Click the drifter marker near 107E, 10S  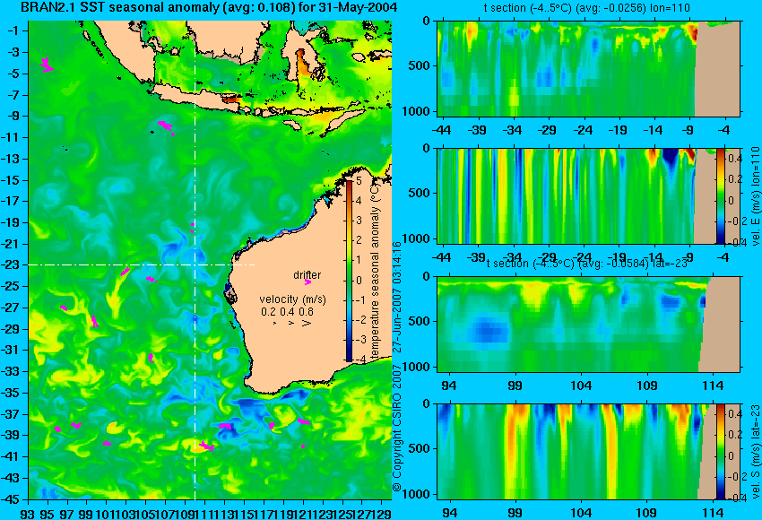pos(166,126)
